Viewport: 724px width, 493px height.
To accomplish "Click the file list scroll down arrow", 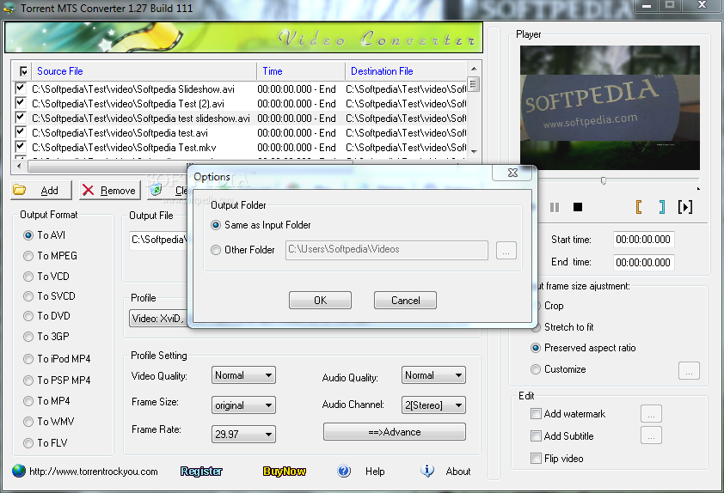I will coord(474,152).
